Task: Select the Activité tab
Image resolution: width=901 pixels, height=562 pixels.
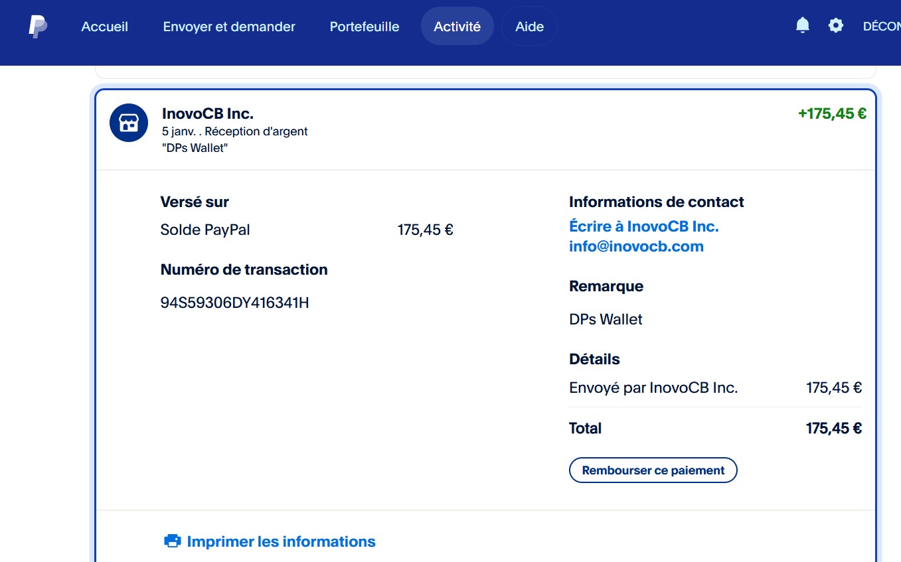Action: [457, 27]
